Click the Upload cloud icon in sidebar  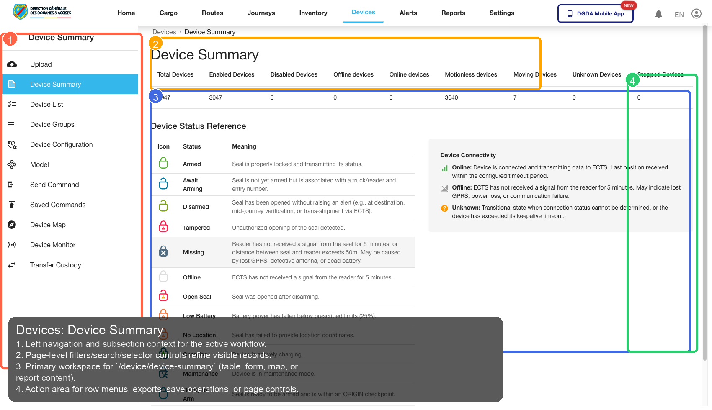click(x=12, y=64)
